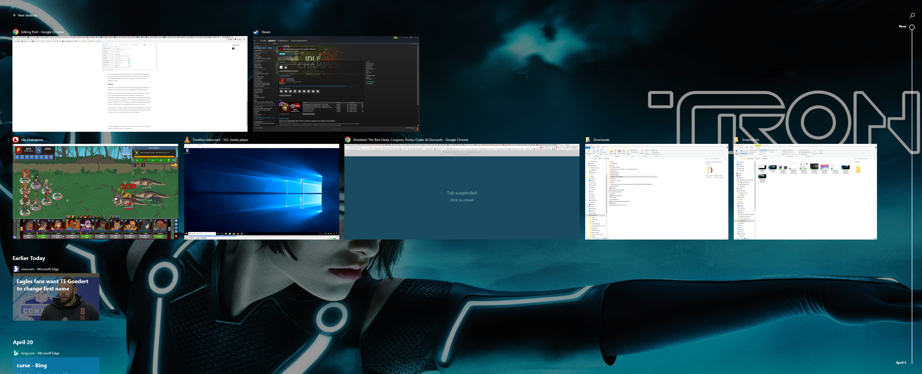Click 'Timeline video.mp4 - VLC media player' title

[x=220, y=140]
